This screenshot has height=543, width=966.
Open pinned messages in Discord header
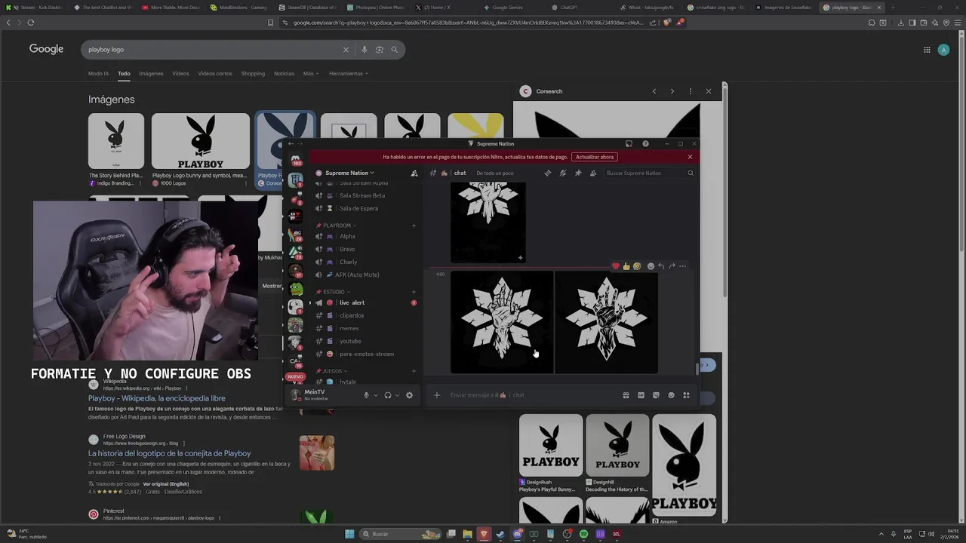point(578,173)
